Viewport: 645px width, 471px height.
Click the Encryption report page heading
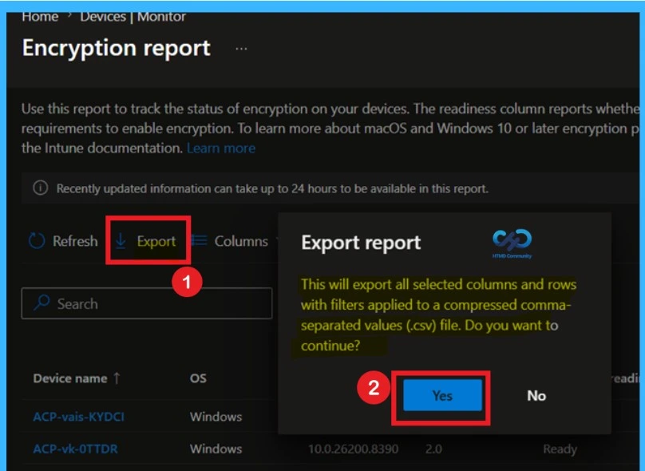(x=117, y=49)
